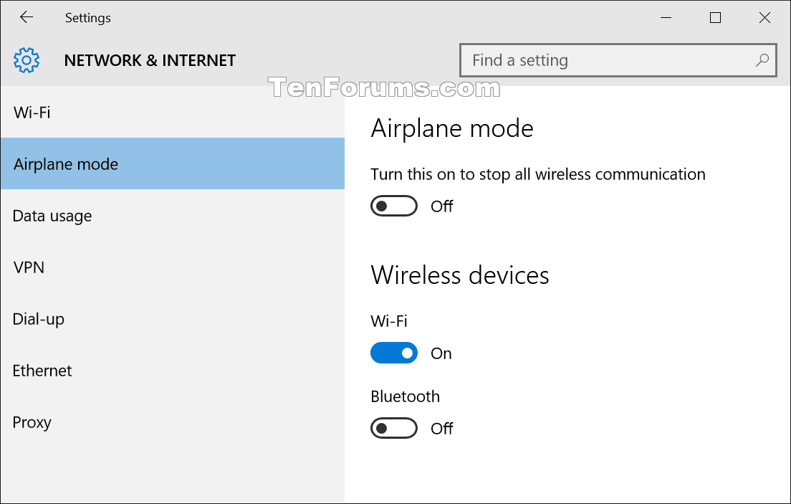Screen dimensions: 791x504
Task: Click the Settings gear icon
Action: (x=27, y=60)
